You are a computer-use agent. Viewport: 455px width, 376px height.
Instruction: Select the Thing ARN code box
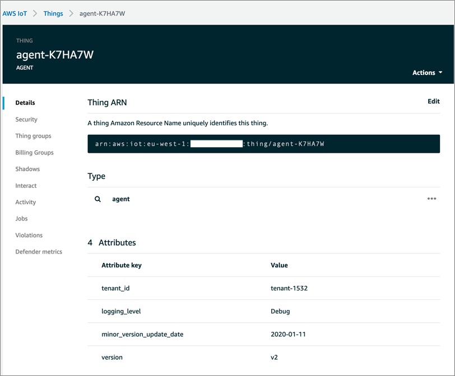click(x=263, y=144)
